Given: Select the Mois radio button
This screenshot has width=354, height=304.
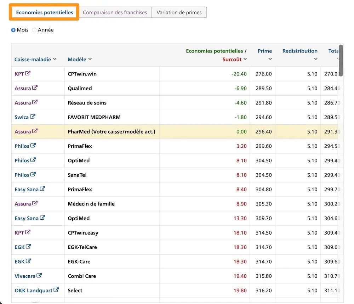Looking at the screenshot, I should coord(13,30).
